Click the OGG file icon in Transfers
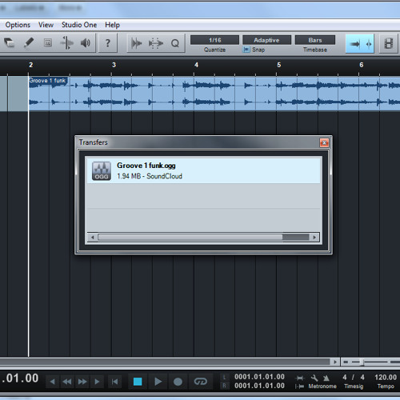 102,171
